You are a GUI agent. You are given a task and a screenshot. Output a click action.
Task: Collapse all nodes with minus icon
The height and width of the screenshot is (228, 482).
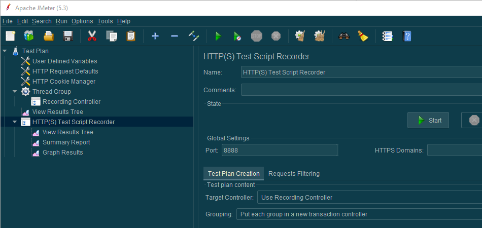pos(175,36)
